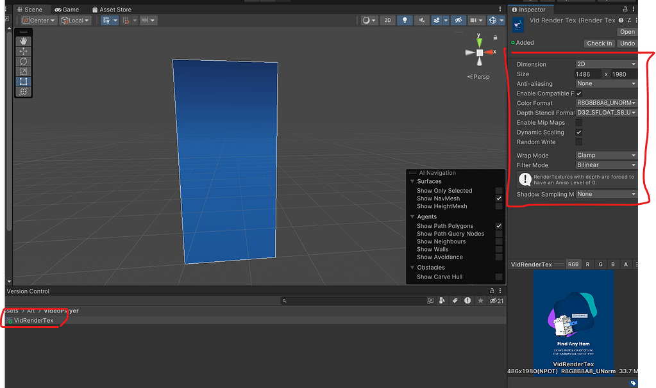
Task: Open scene visibility with the crossed-eye icon
Action: point(459,20)
